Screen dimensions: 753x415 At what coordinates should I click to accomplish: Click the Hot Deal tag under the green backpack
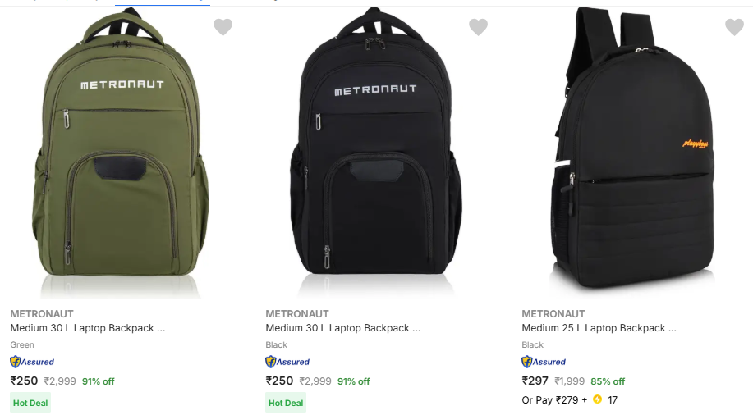30,403
